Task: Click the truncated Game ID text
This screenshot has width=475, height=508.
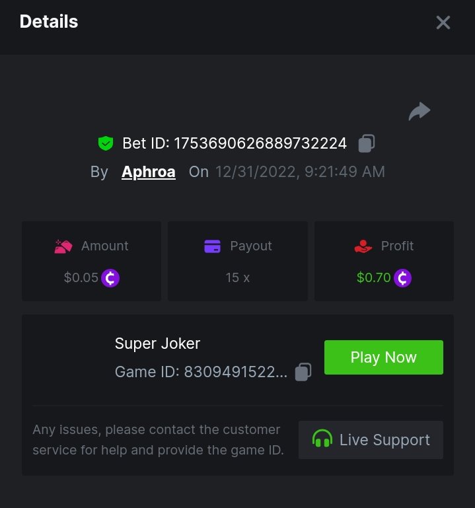Action: pos(201,373)
